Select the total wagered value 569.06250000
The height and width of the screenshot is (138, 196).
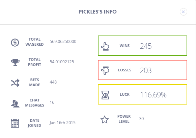pyautogui.click(x=63, y=42)
